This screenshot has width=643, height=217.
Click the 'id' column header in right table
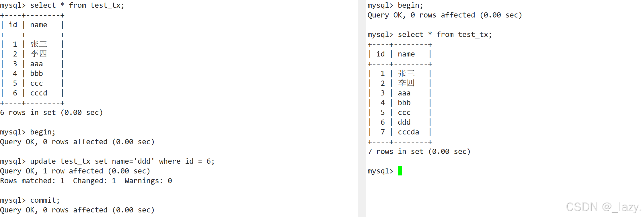tap(381, 54)
